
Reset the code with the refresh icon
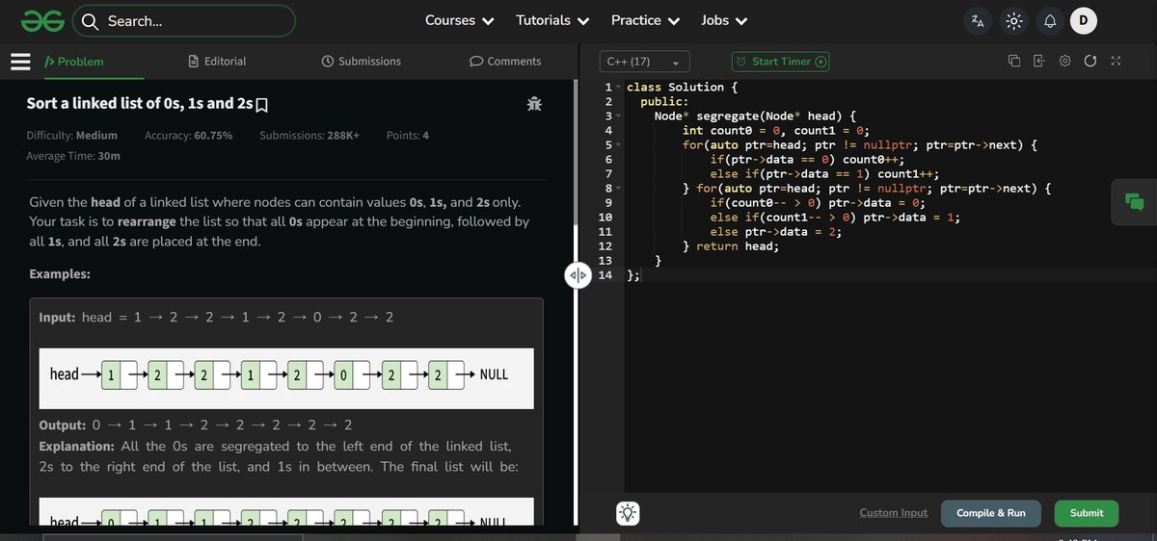pyautogui.click(x=1090, y=61)
